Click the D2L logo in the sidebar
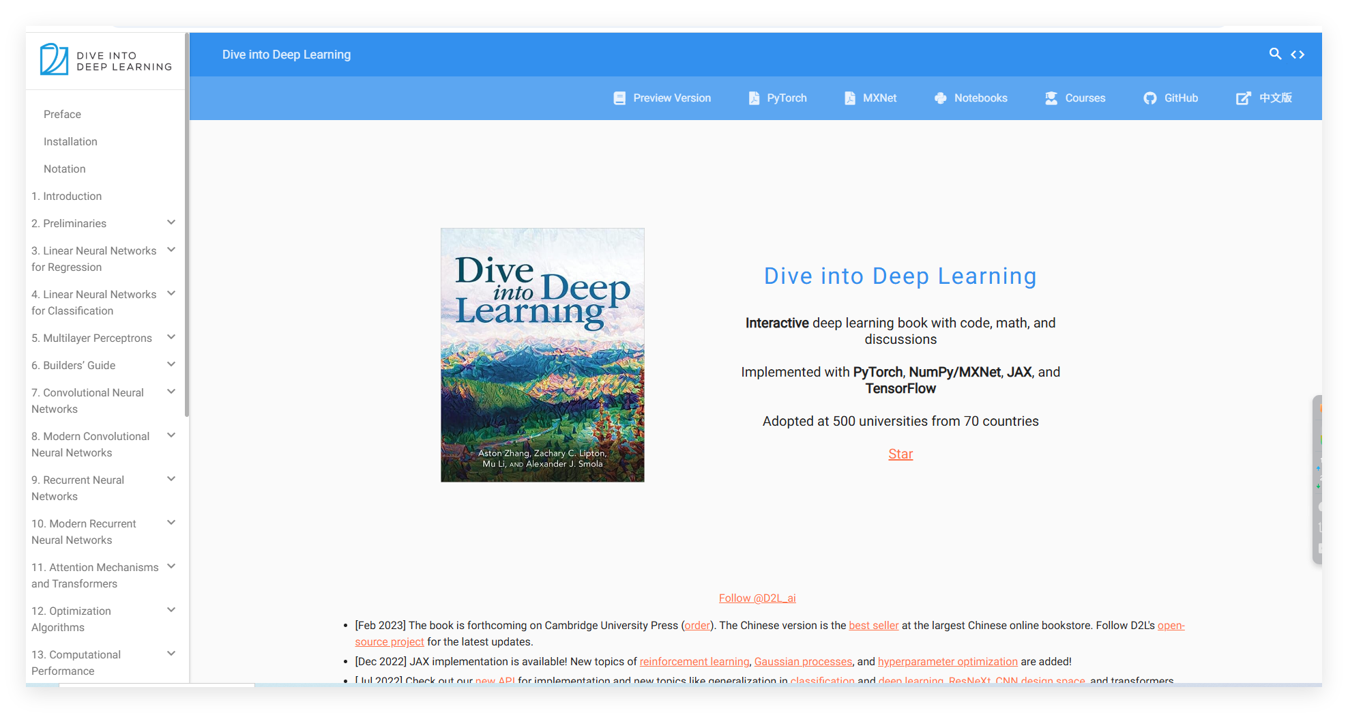This screenshot has width=1348, height=713. tap(106, 60)
